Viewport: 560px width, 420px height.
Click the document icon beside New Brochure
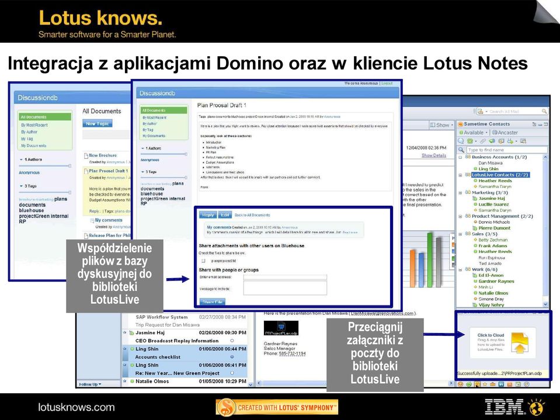click(x=86, y=156)
